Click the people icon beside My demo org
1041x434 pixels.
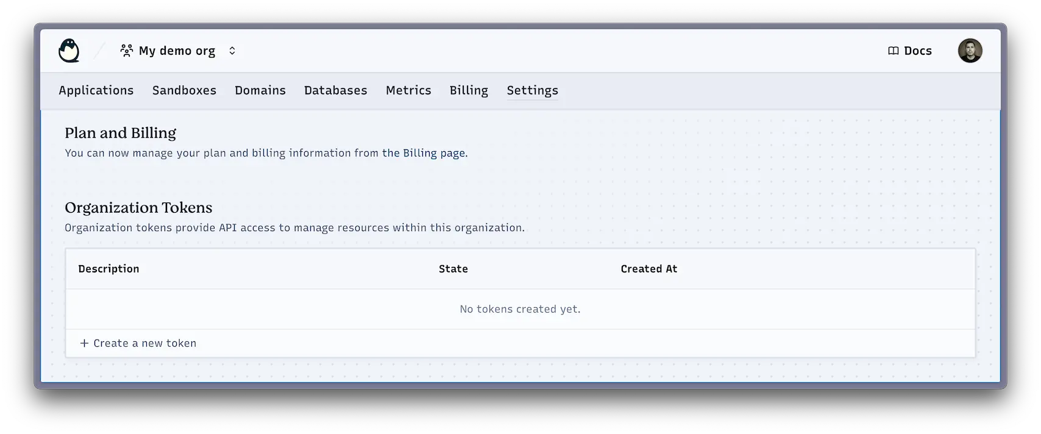(x=127, y=51)
